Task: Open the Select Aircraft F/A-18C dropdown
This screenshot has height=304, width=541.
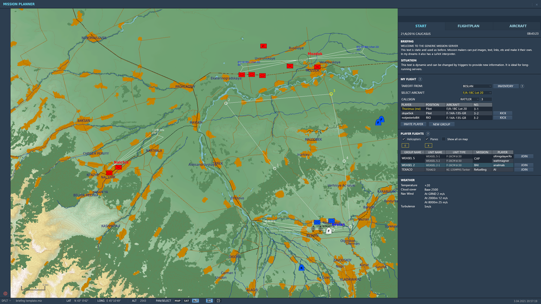Action: point(476,92)
